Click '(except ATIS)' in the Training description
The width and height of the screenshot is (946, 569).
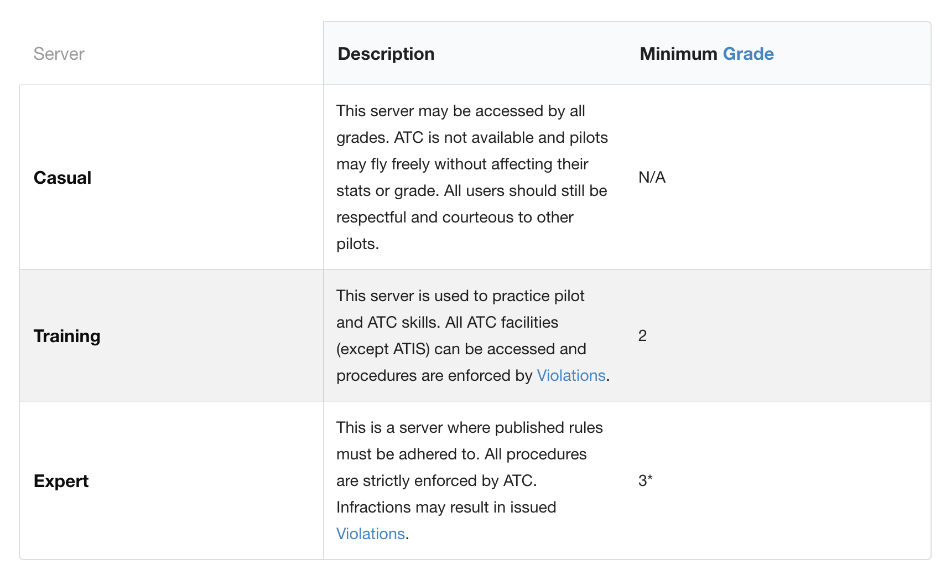click(x=383, y=349)
